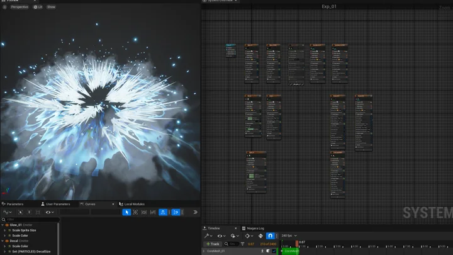Expand Scale Sprite Size under Glow_01
453x255 pixels.
[x=5, y=230]
